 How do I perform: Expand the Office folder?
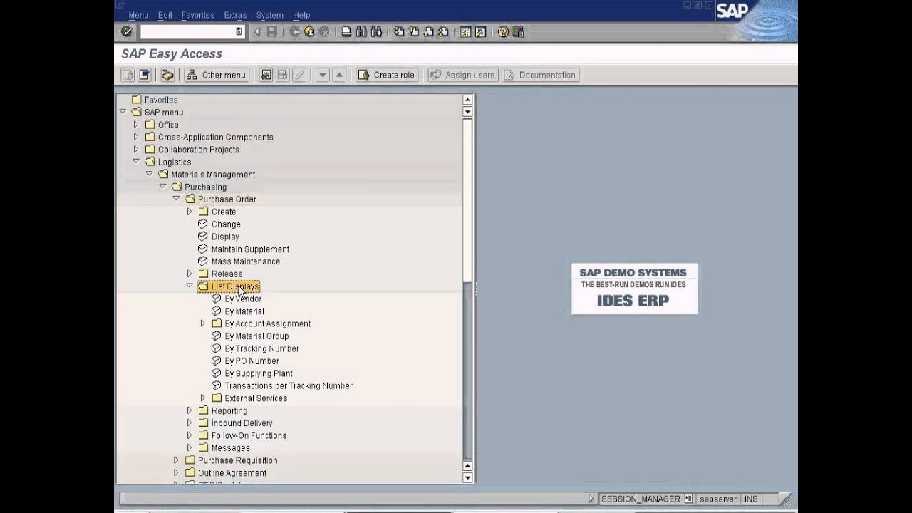click(136, 125)
